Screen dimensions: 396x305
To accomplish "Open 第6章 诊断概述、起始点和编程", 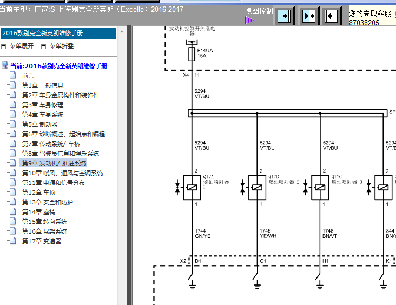I will (x=63, y=134).
